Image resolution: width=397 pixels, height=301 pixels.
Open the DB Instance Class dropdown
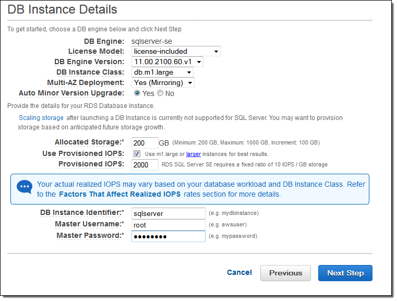click(162, 72)
